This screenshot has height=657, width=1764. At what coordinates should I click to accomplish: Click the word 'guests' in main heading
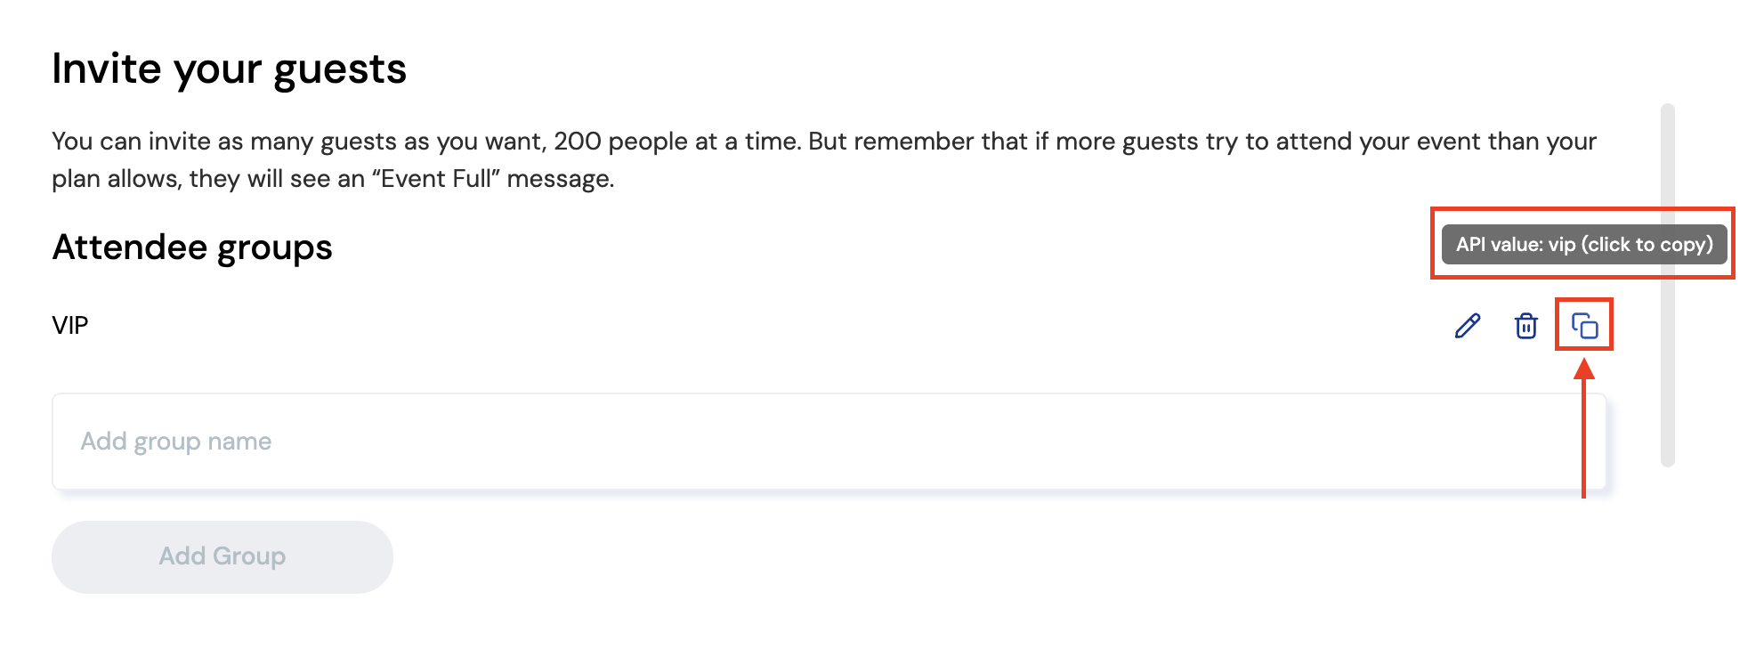340,69
